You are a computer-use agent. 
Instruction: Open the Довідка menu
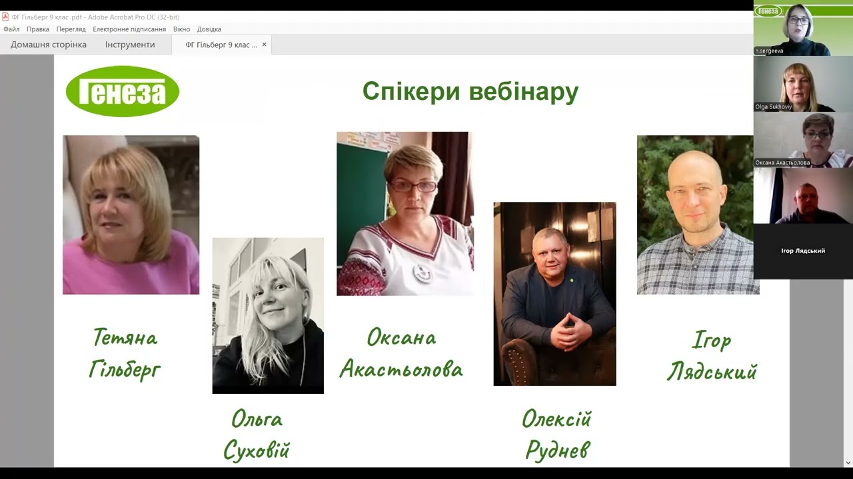coord(209,29)
